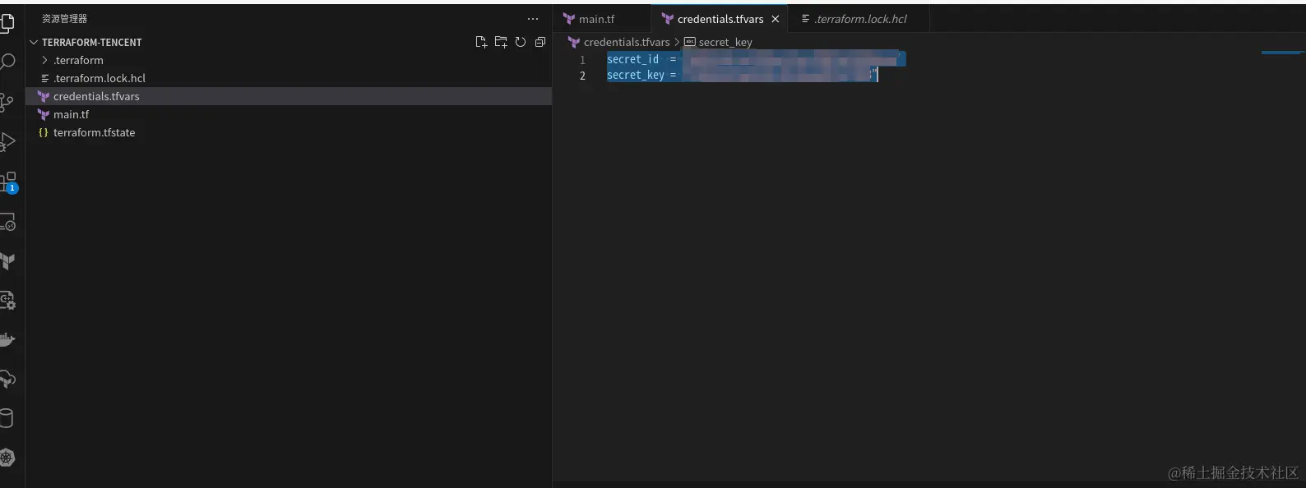Open the Explorer view in activity bar
This screenshot has width=1306, height=488.
click(x=7, y=23)
